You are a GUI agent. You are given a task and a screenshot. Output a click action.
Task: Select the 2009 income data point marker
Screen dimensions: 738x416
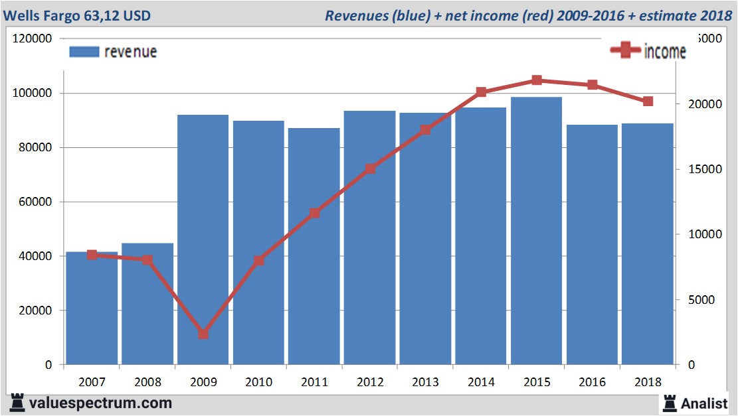203,334
